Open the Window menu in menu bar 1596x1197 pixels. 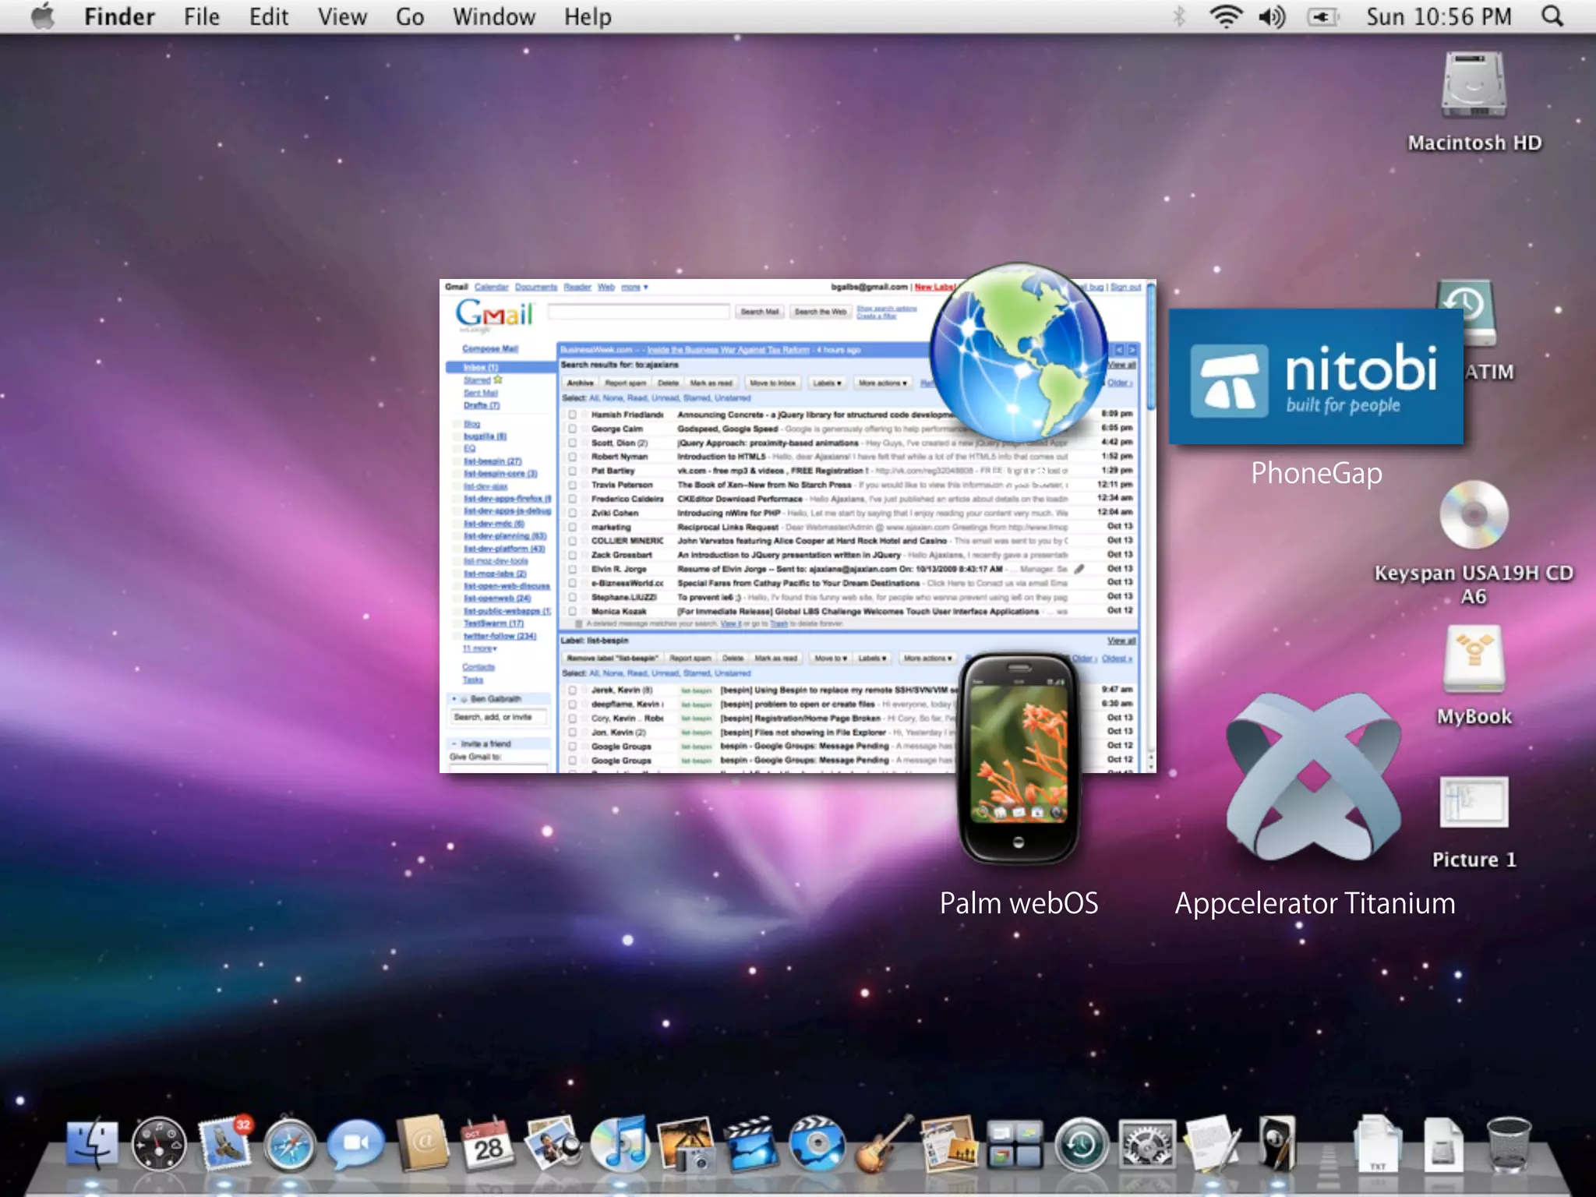[x=494, y=16]
